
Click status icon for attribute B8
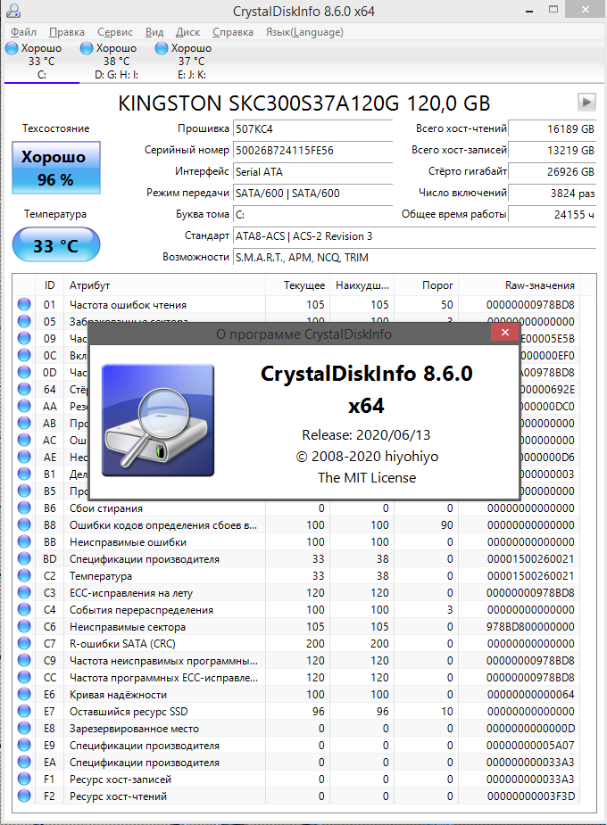24,524
